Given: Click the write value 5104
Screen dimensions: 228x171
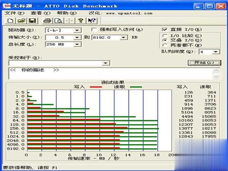Looking at the screenshot, I should 187,112.
